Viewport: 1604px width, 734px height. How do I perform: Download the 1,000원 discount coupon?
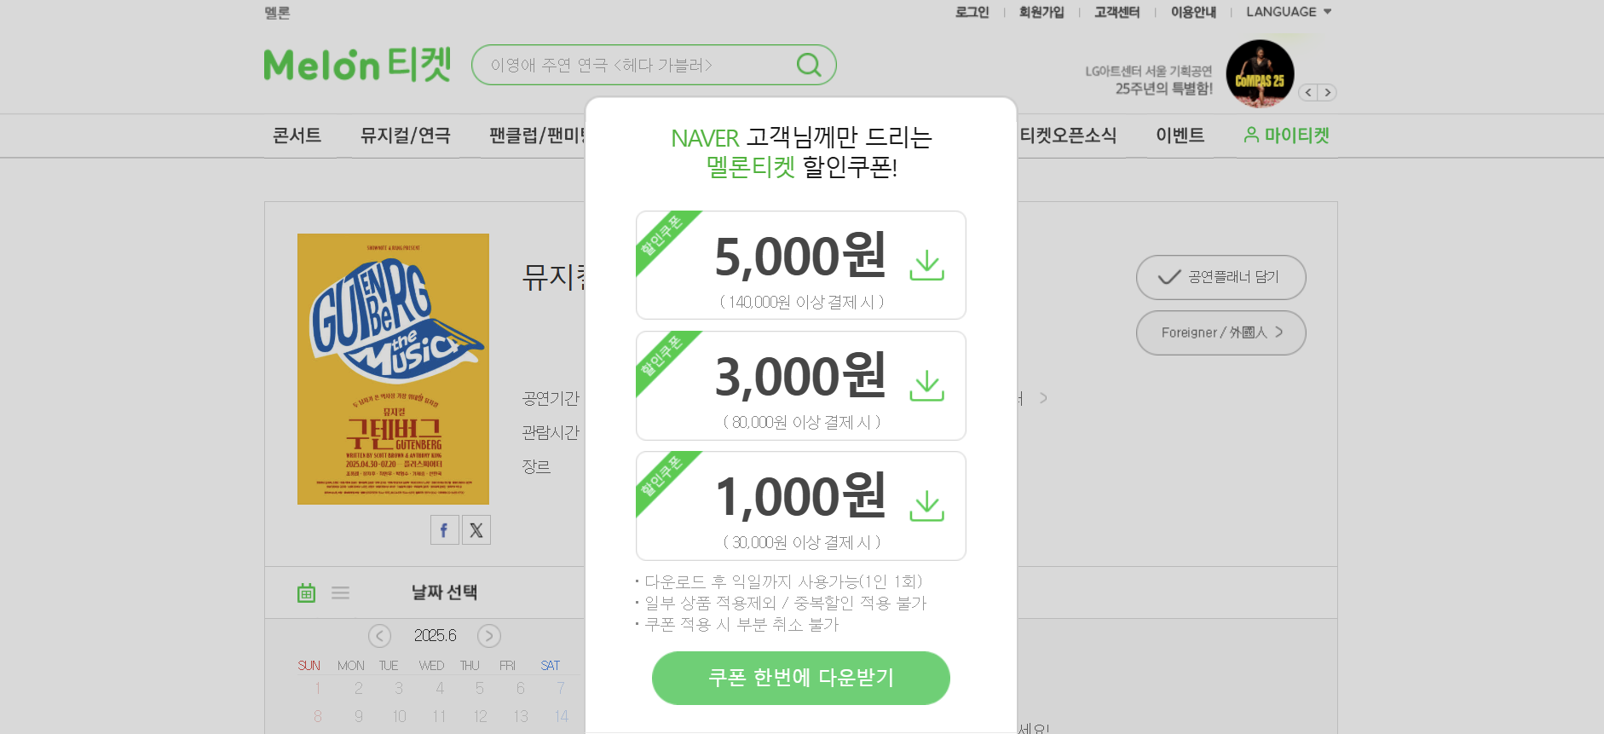(926, 506)
